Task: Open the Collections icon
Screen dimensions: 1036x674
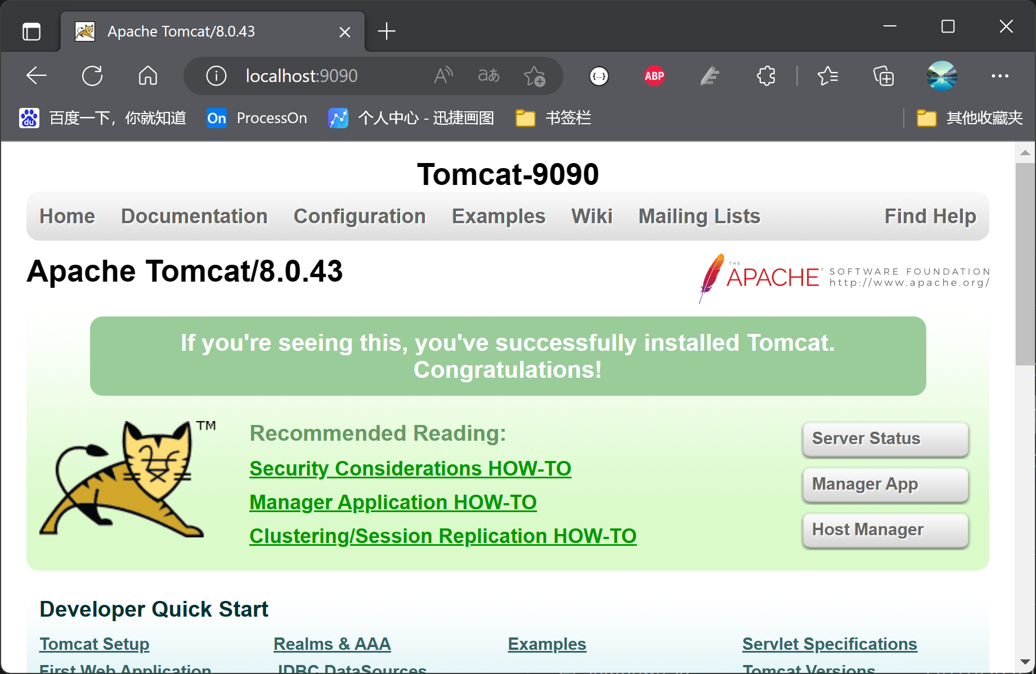Action: (883, 76)
